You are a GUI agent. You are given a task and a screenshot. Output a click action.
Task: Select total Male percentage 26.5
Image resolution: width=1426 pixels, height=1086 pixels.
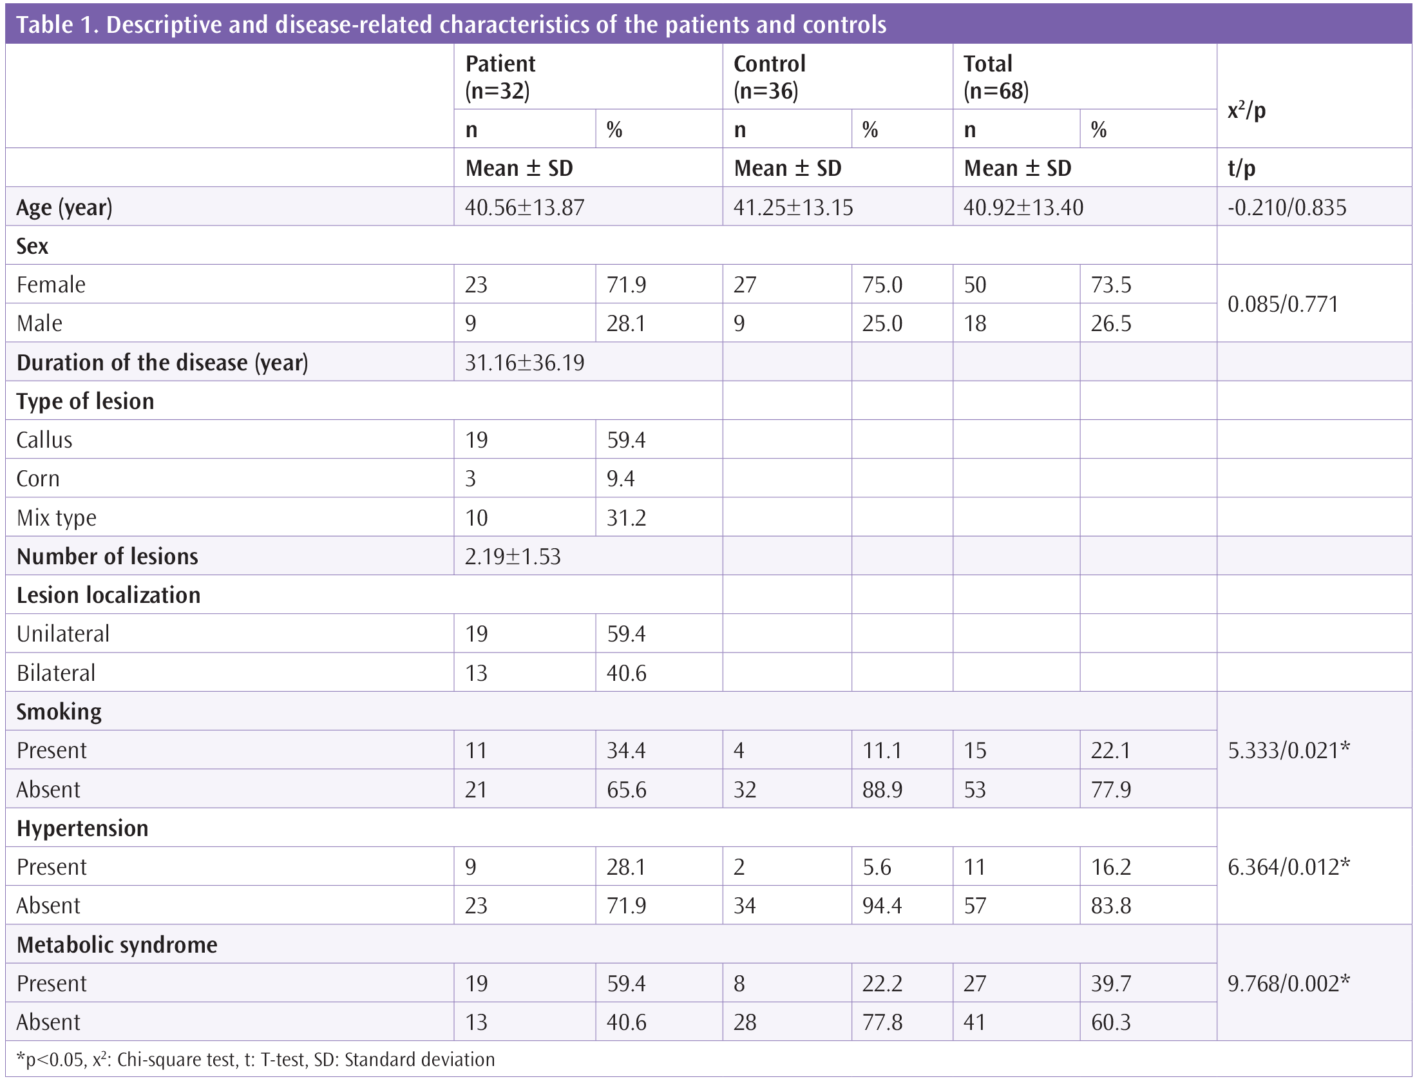pos(1110,323)
